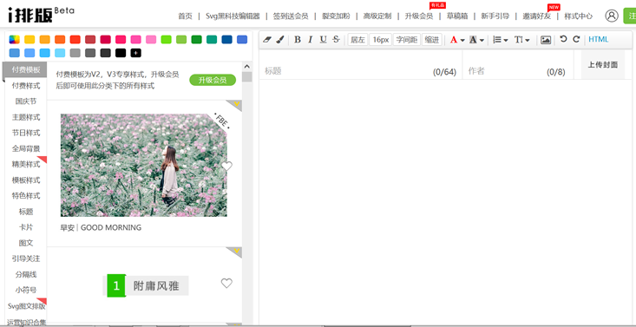This screenshot has width=636, height=327.
Task: Select the Svg图文排版 category
Action: (x=26, y=306)
